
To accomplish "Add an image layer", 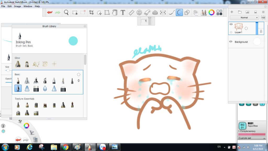I will point(247,12).
